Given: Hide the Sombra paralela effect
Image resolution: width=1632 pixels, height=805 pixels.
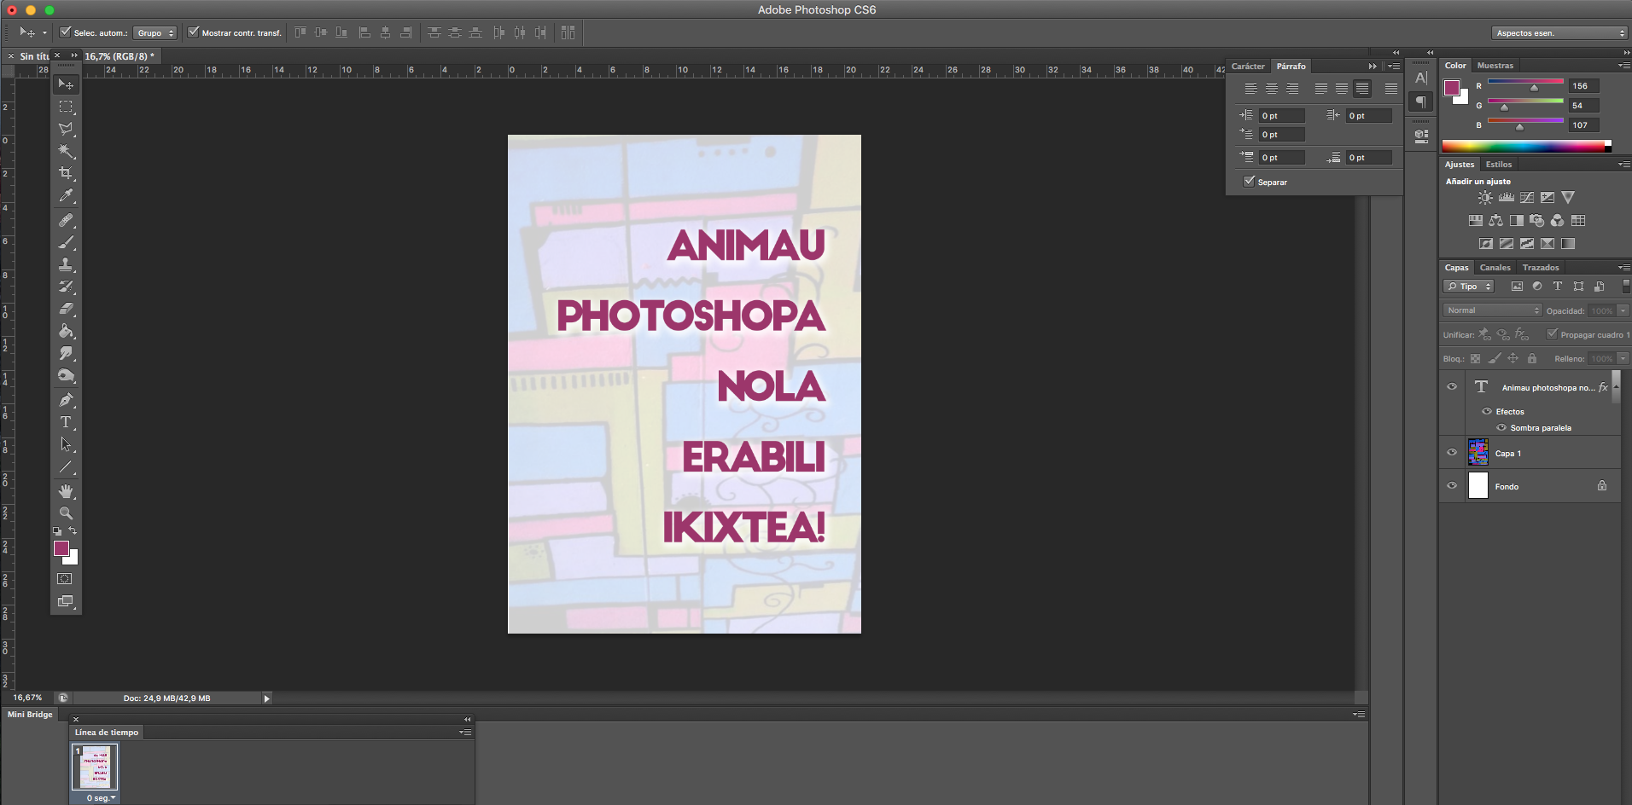Looking at the screenshot, I should click(x=1501, y=427).
